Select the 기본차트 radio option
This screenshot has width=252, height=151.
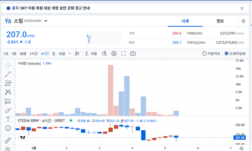tap(211, 54)
